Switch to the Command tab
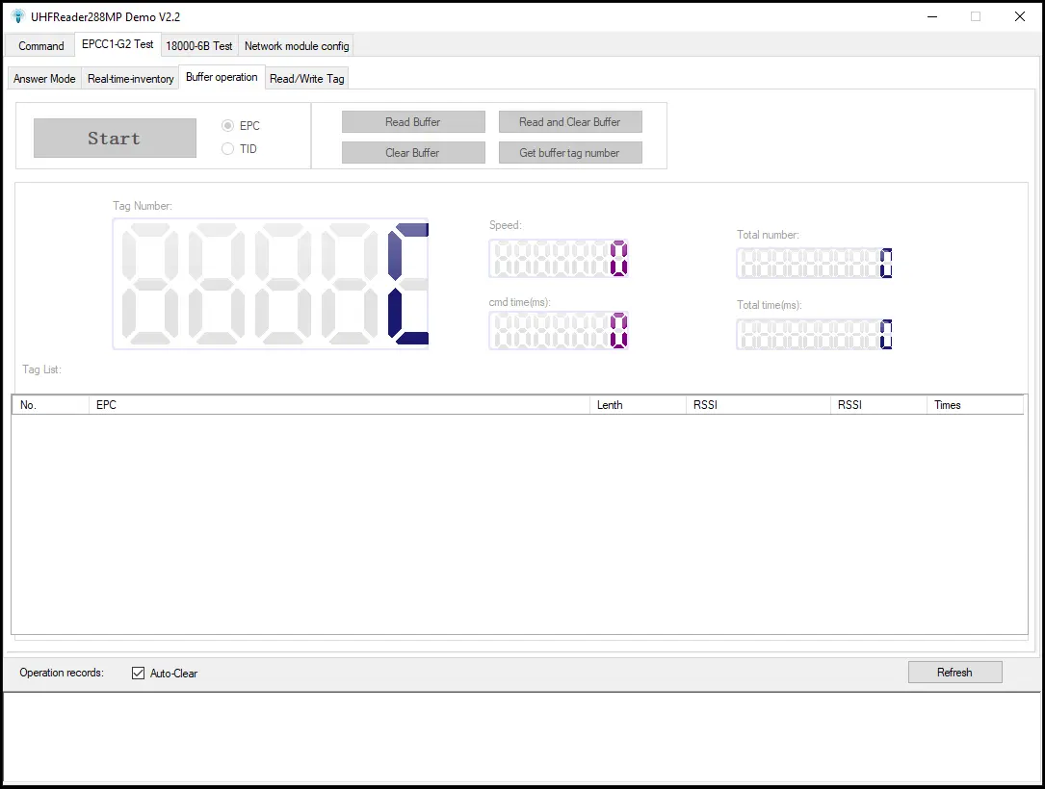1045x789 pixels. click(41, 45)
